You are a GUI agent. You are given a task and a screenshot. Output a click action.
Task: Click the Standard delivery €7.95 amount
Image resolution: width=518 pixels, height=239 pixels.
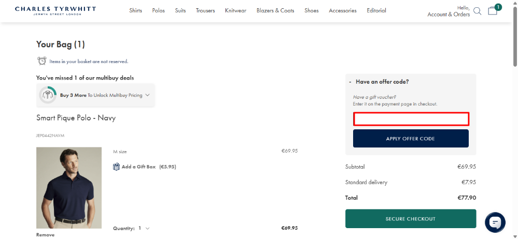pyautogui.click(x=468, y=182)
